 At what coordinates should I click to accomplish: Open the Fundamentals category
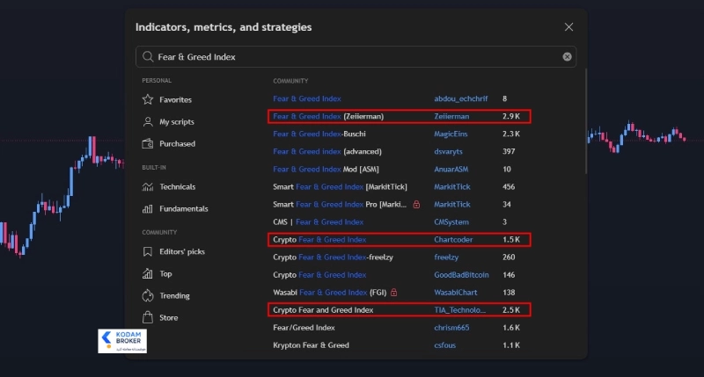(x=183, y=208)
